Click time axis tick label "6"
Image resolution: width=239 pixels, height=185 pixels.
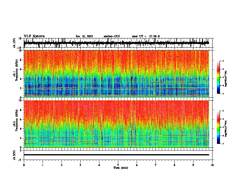click(137, 165)
